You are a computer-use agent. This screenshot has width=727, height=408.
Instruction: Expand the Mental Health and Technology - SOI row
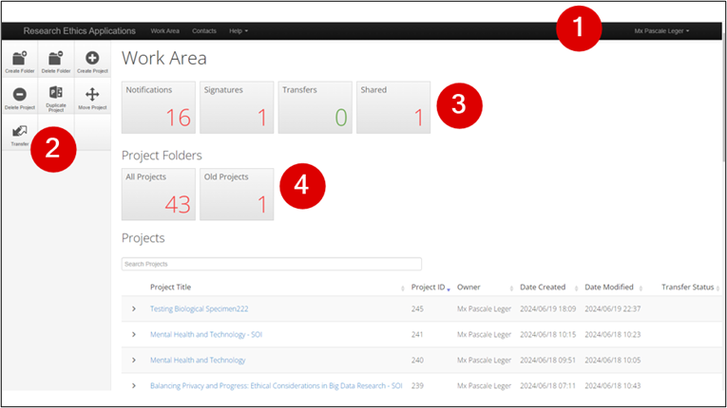click(x=134, y=334)
